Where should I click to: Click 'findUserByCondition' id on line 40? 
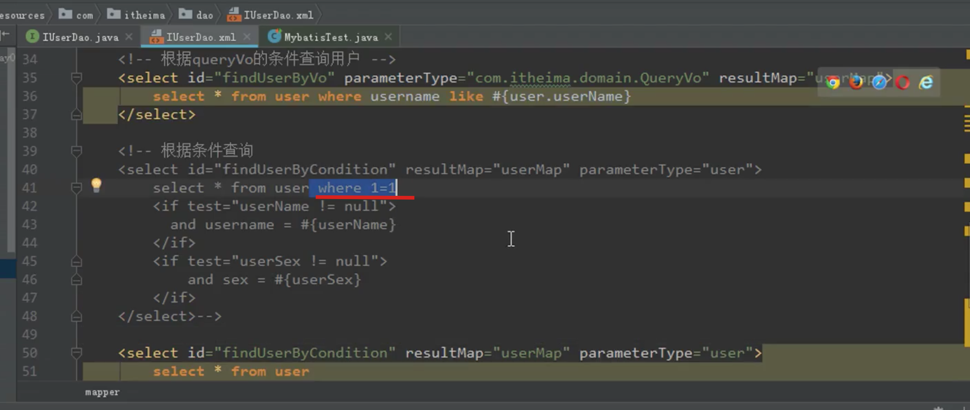pos(305,170)
